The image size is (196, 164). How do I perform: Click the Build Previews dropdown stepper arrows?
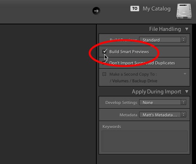coord(183,40)
